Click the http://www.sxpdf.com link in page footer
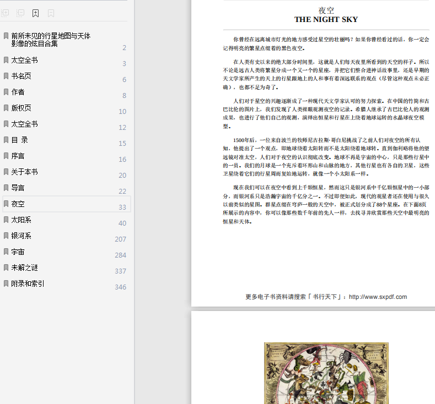Screen dimensions: 435x404 378,297
